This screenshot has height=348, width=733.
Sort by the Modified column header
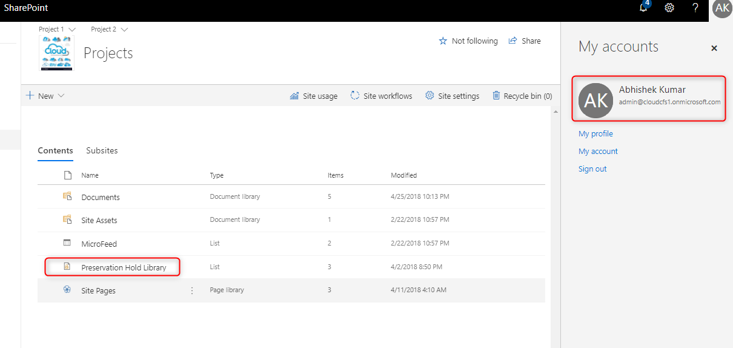point(404,175)
